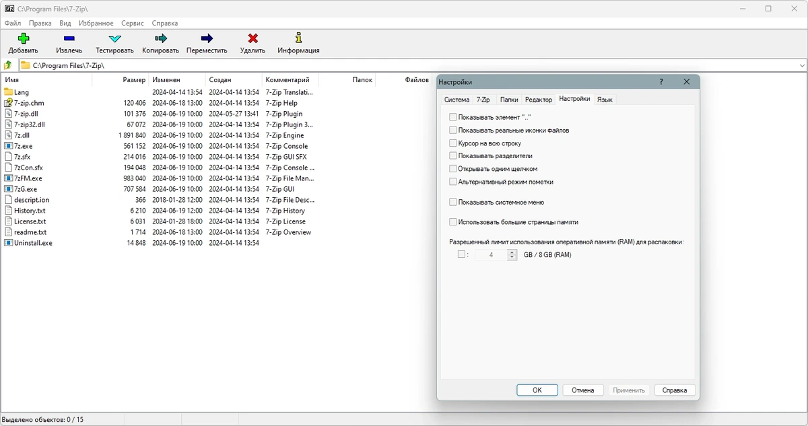
Task: Click the blue minus Извлечь icon
Action: pyautogui.click(x=69, y=38)
